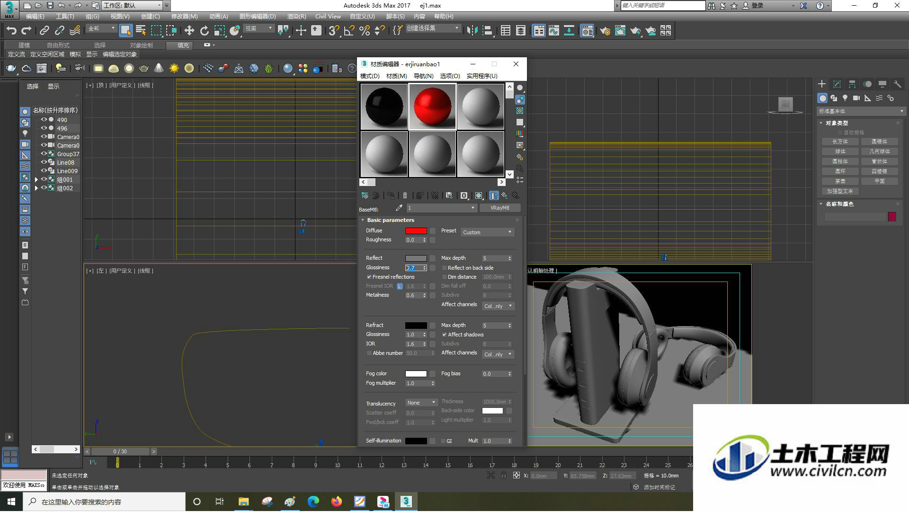Toggle Percent Snap icon
The width and height of the screenshot is (909, 512).
(365, 31)
